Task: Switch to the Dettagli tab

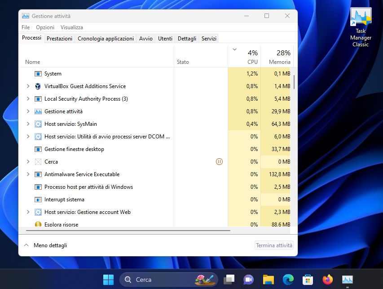Action: (x=187, y=39)
